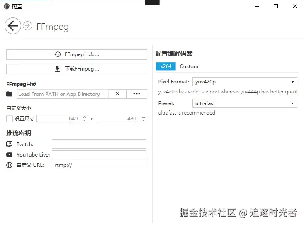
Task: Click the app icon in title bar
Action: coord(7,7)
